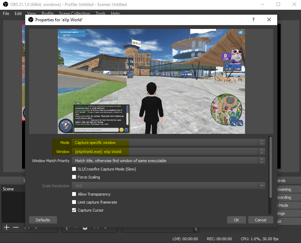Open the Mode dropdown 'Capture specific window'
This screenshot has width=301, height=243.
click(168, 143)
